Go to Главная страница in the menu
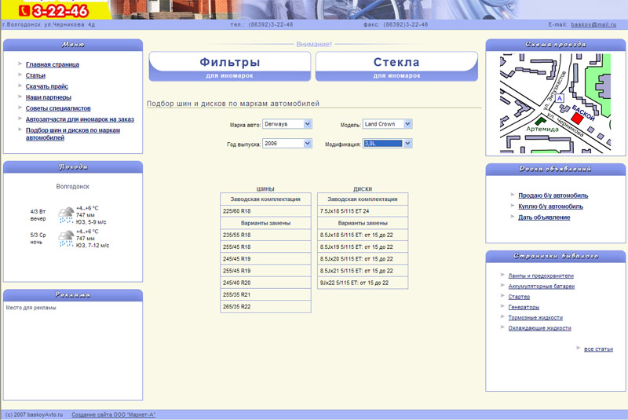628x420 pixels. pos(52,64)
